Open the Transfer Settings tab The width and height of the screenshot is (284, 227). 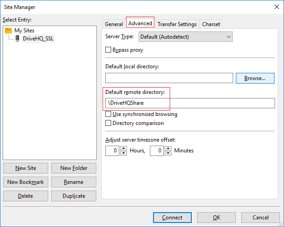177,24
